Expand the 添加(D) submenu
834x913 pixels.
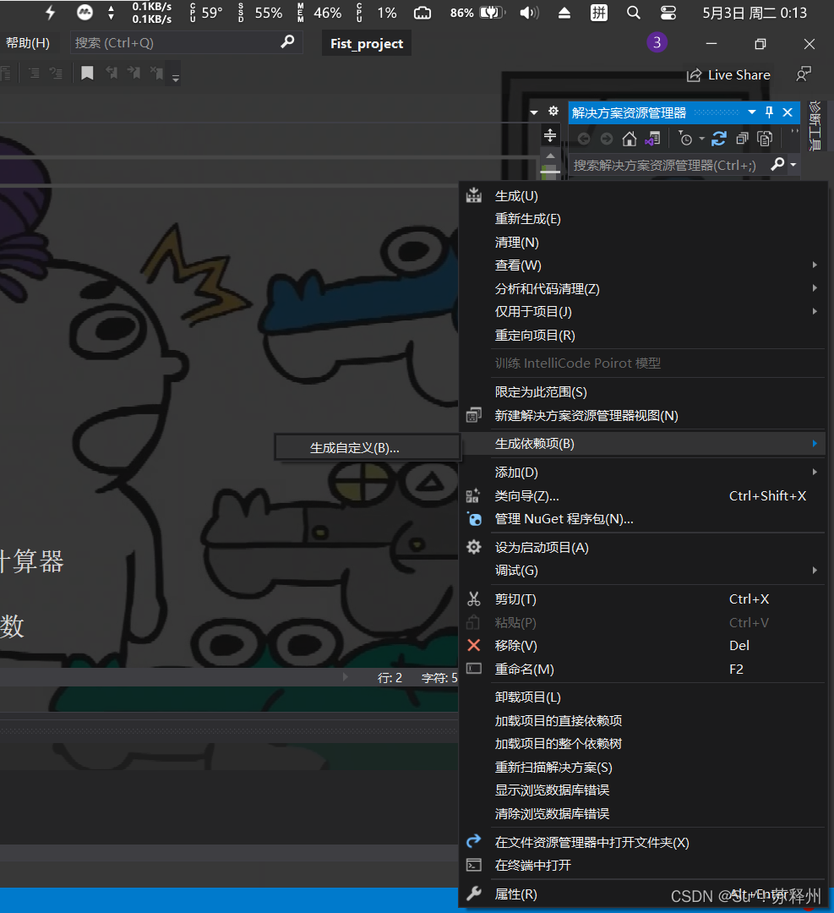815,473
